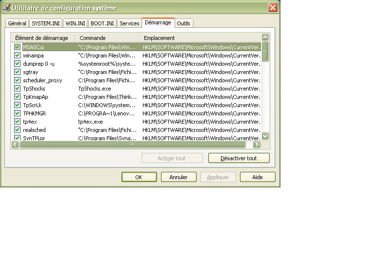Open the Général tab
380x277 pixels.
17,23
